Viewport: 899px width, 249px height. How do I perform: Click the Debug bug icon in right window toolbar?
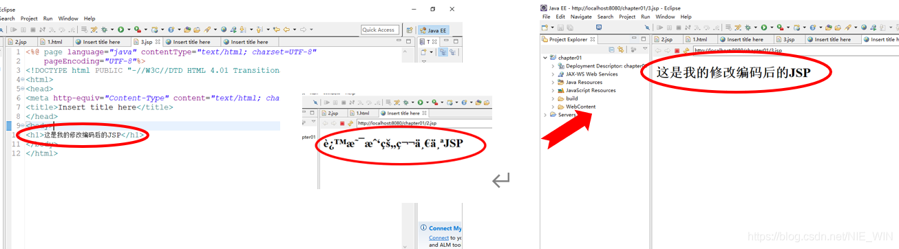[748, 28]
